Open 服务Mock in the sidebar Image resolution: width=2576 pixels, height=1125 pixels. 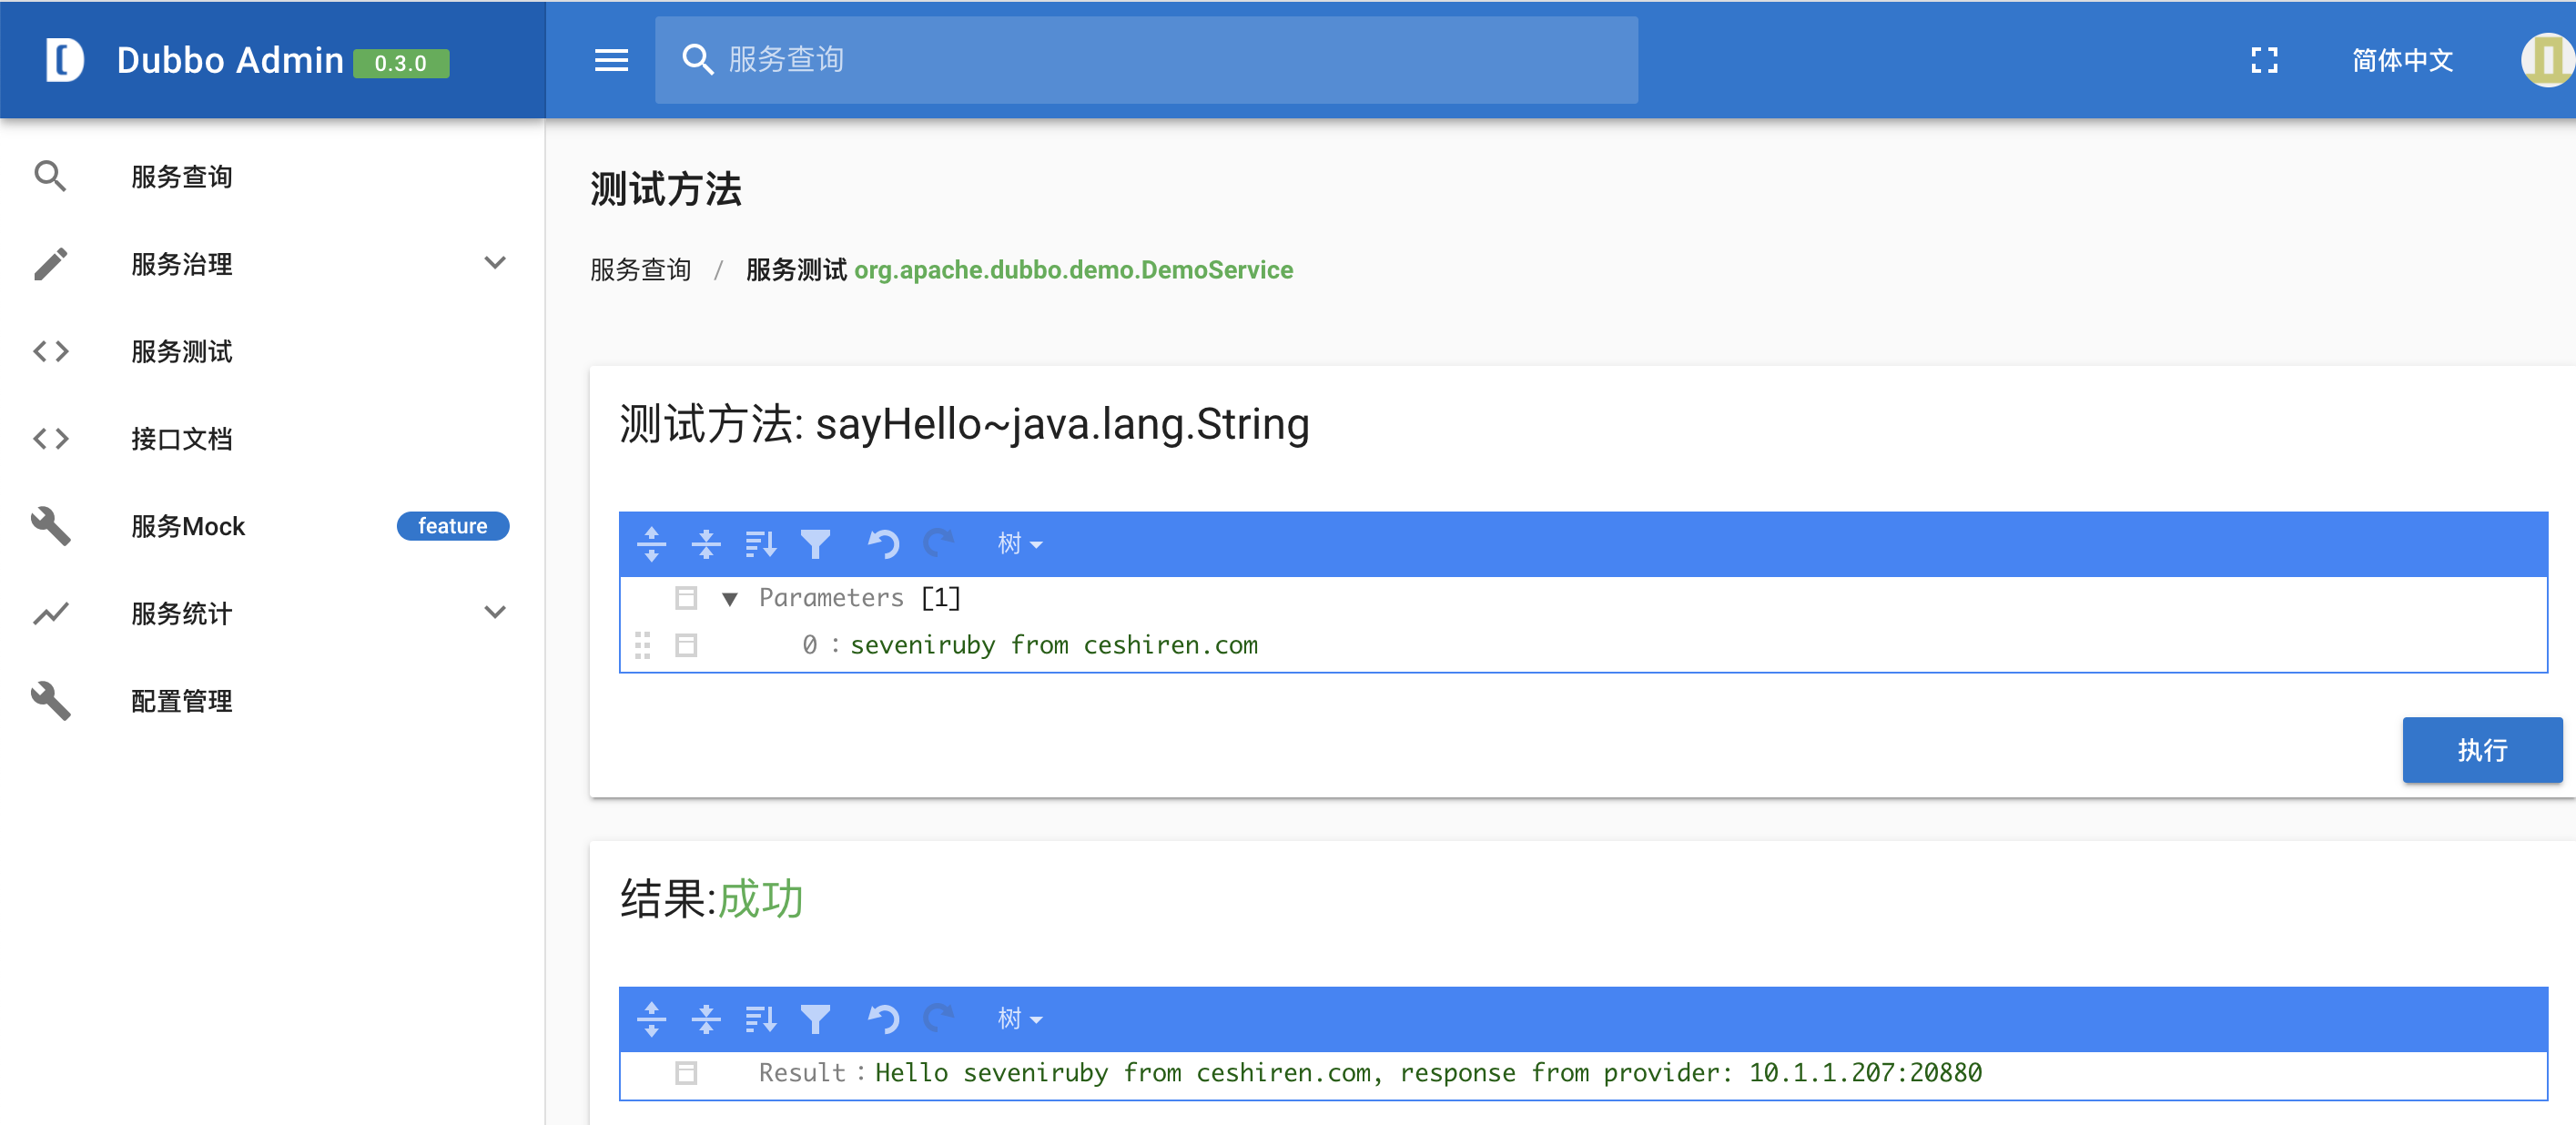point(188,526)
